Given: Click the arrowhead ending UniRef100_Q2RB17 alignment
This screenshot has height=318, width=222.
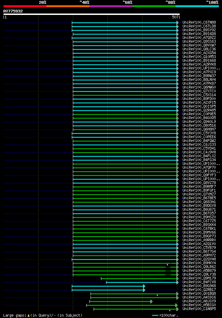Looking at the screenshot, I should point(144,290).
